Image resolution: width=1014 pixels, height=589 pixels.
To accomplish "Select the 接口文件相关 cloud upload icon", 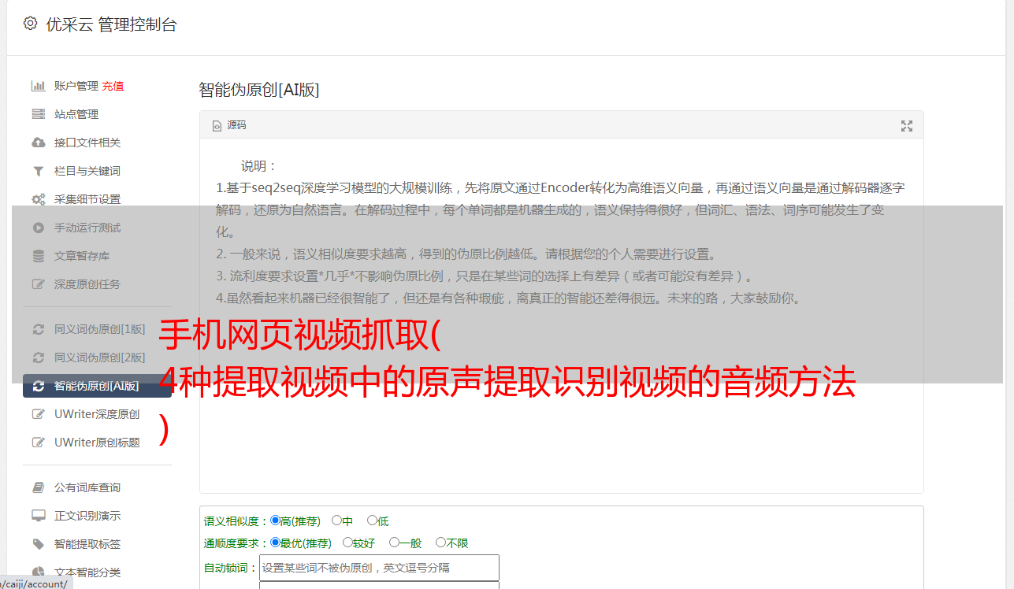I will 38,143.
